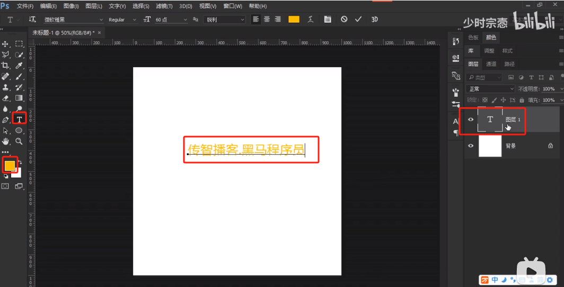Select the Clone Stamp tool
This screenshot has height=287, width=564.
[x=5, y=87]
